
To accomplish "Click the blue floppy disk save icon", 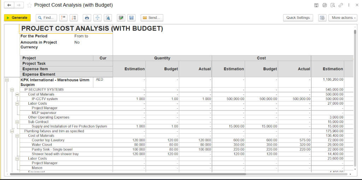I will (x=131, y=18).
